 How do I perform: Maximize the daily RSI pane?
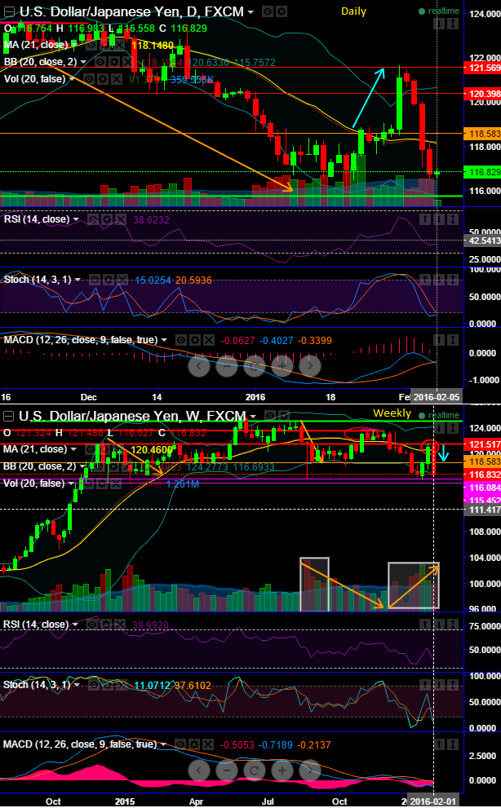point(453,219)
